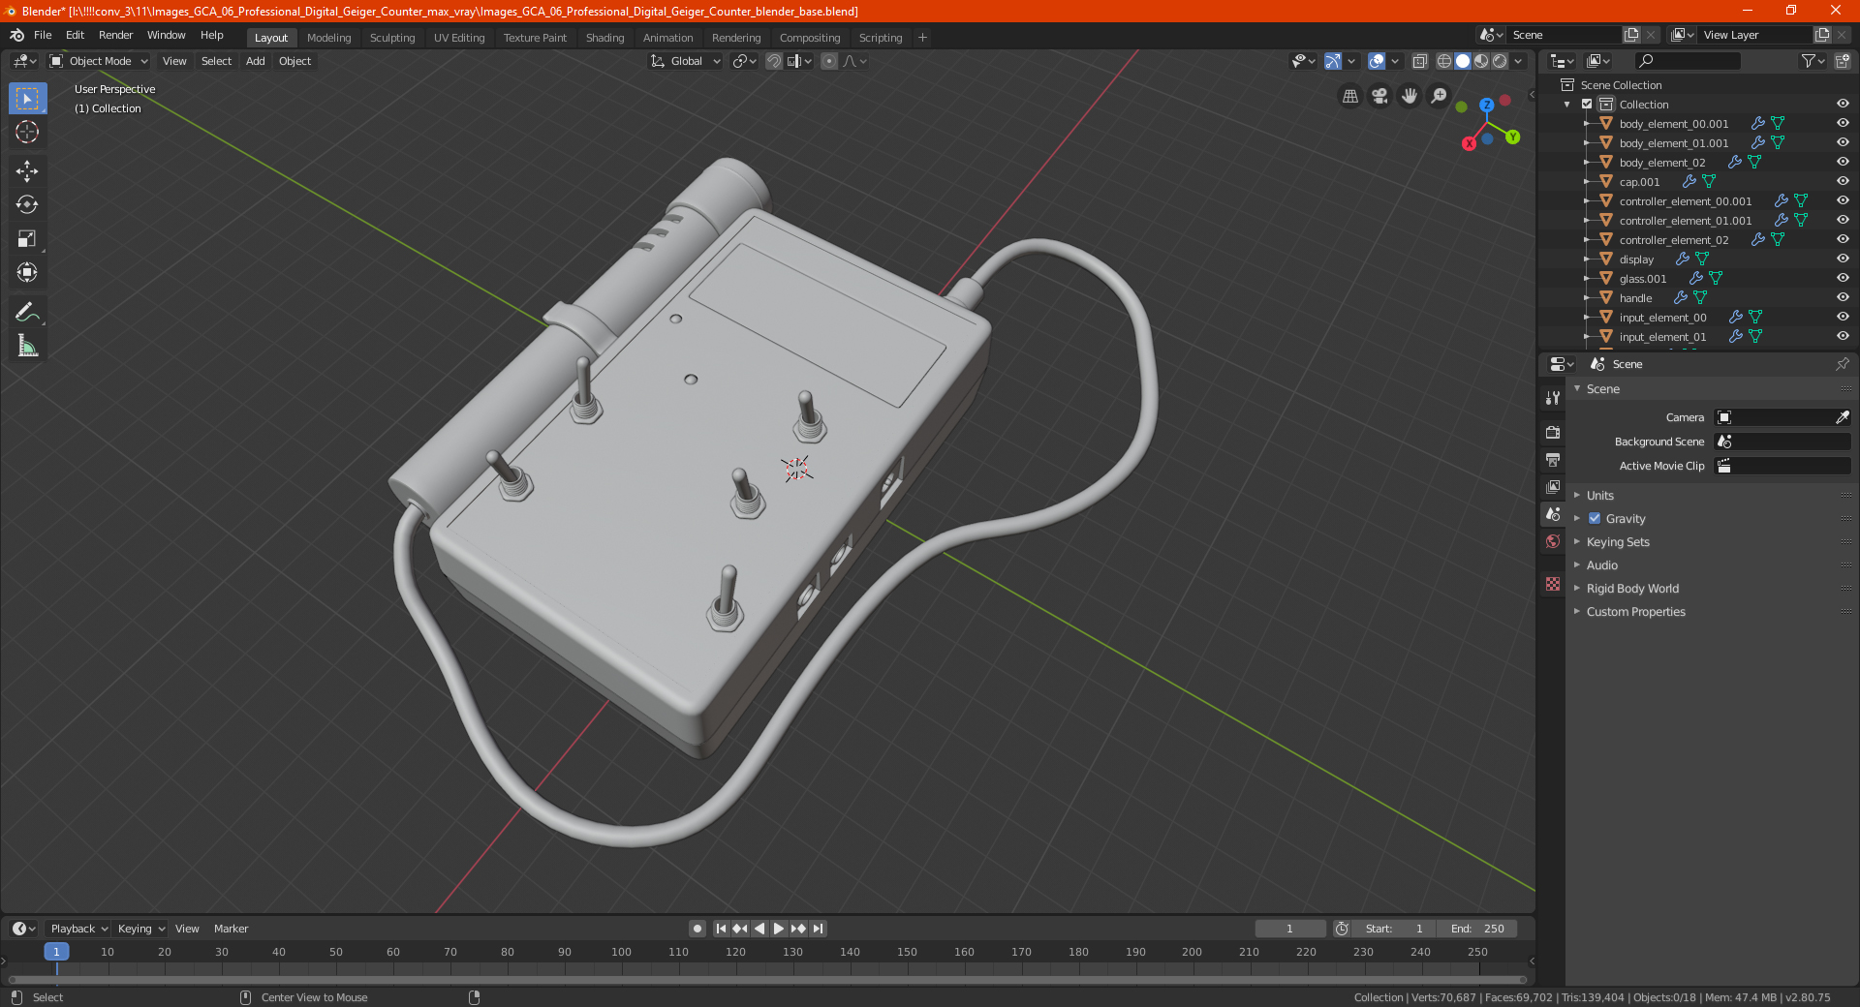Hide cap.001 in viewport
Screen dimensions: 1860x1007
point(1843,182)
